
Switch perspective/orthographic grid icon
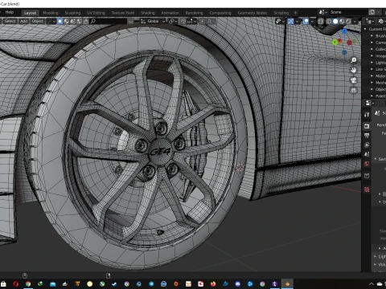tap(354, 91)
